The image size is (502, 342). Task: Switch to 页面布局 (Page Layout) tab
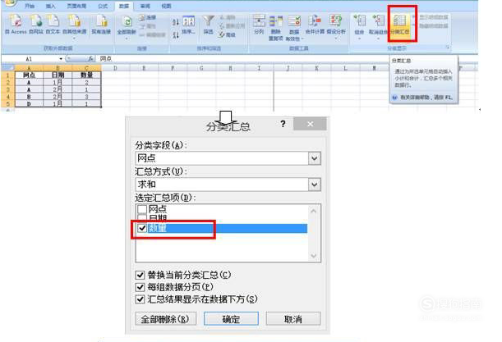(76, 6)
